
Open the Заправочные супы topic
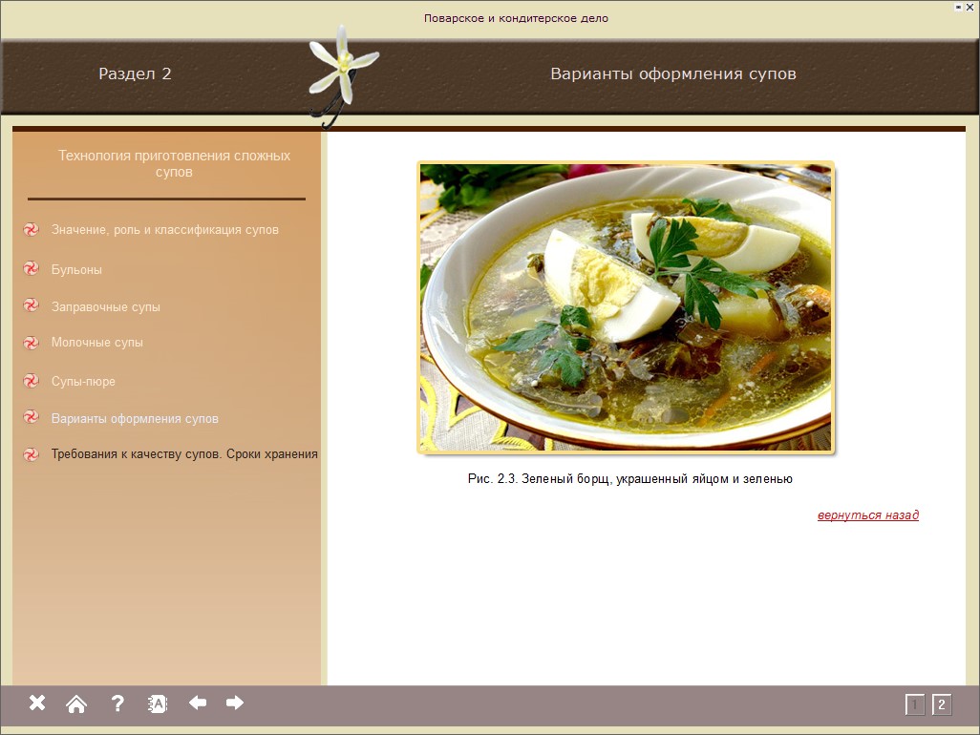(x=105, y=307)
